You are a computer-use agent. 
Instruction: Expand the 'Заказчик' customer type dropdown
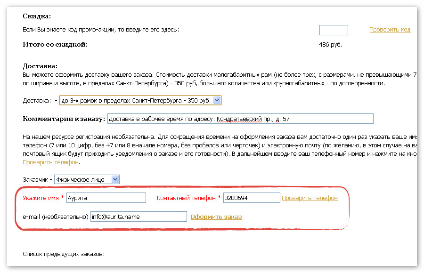(87, 179)
